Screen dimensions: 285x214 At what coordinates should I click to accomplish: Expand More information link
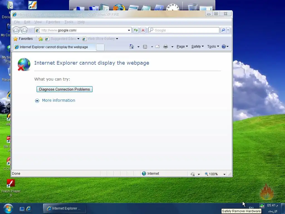58,100
